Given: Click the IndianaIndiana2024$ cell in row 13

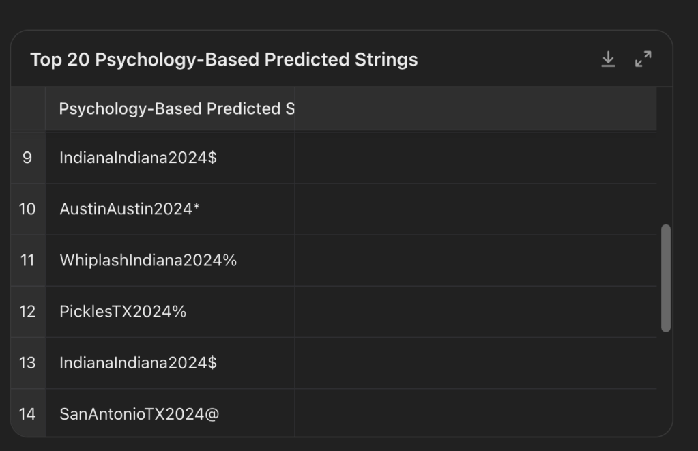Looking at the screenshot, I should (139, 362).
